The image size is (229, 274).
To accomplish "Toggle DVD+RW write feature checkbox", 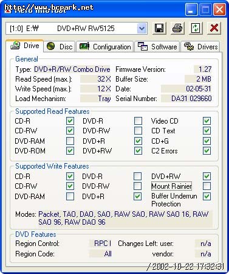I will pyautogui.click(x=207, y=176).
